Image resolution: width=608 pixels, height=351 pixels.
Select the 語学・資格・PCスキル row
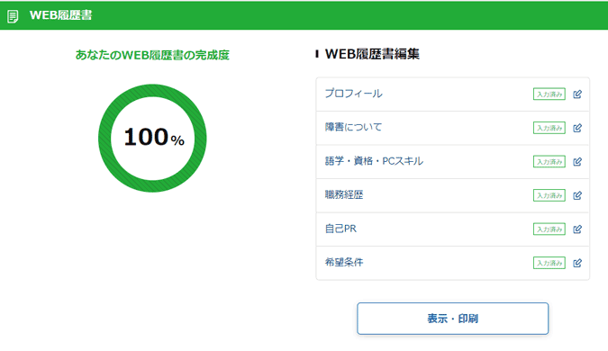[452, 162]
